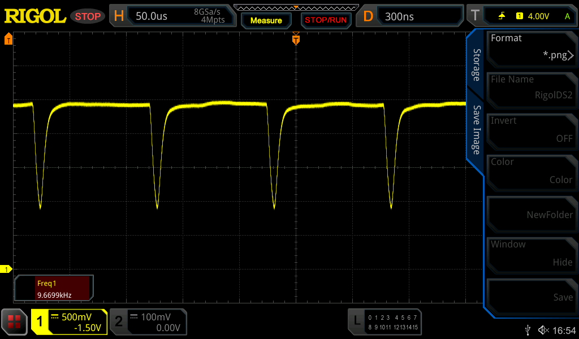
Task: Edit the File Name RigolDS2 field
Action: click(x=532, y=88)
